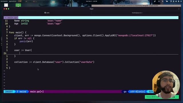Click client.Database in the collection line
The height and width of the screenshot is (103, 183).
pos(43,62)
